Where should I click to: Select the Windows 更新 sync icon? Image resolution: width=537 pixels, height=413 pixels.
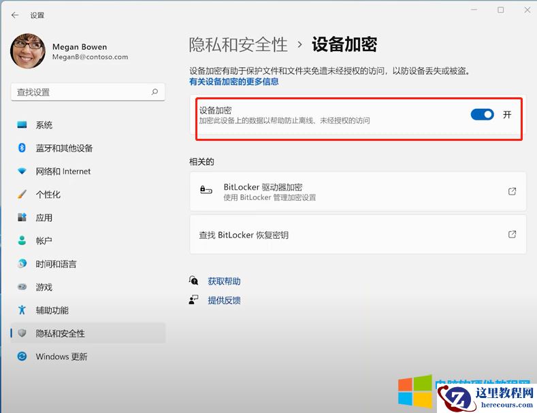[22, 356]
